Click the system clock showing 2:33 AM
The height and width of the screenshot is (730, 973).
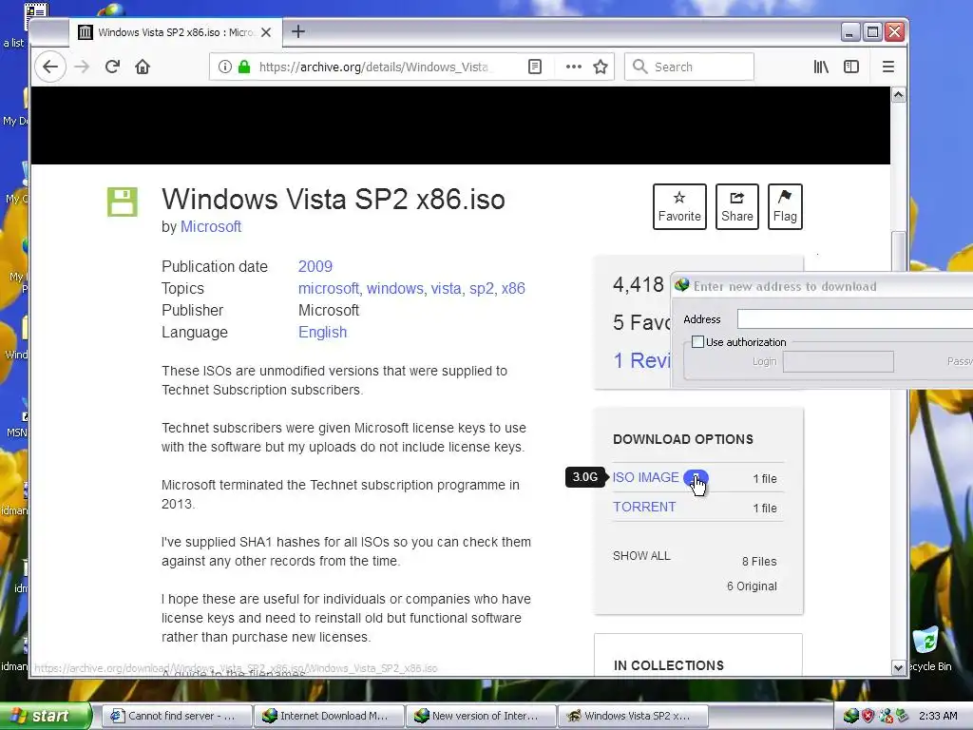click(938, 716)
